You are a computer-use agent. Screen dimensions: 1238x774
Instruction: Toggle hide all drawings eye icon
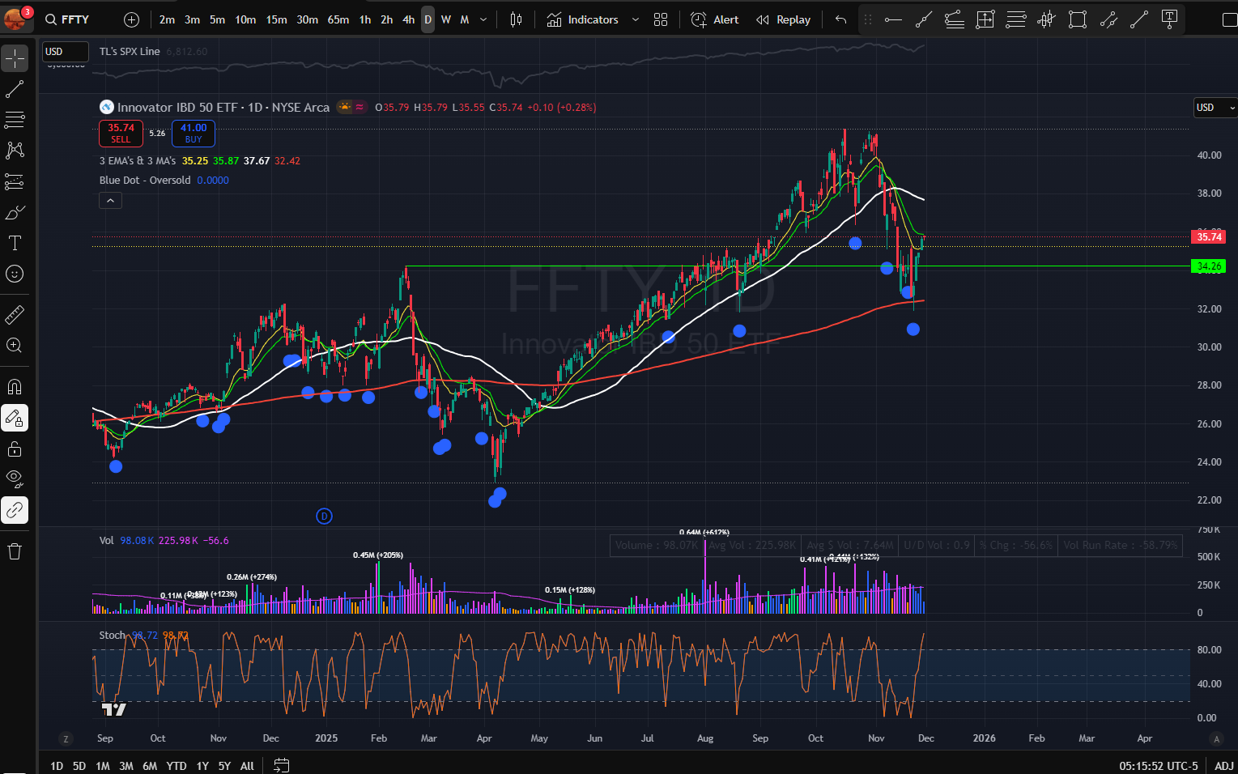click(x=15, y=479)
